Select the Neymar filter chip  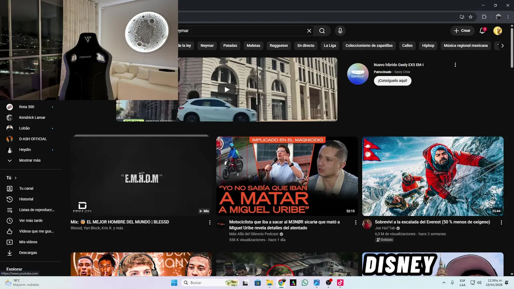tap(207, 45)
